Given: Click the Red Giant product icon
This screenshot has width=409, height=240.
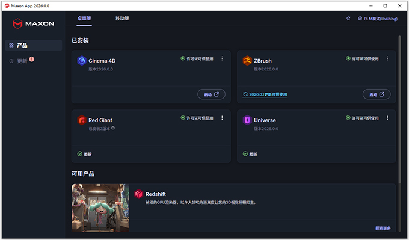Looking at the screenshot, I should [82, 120].
